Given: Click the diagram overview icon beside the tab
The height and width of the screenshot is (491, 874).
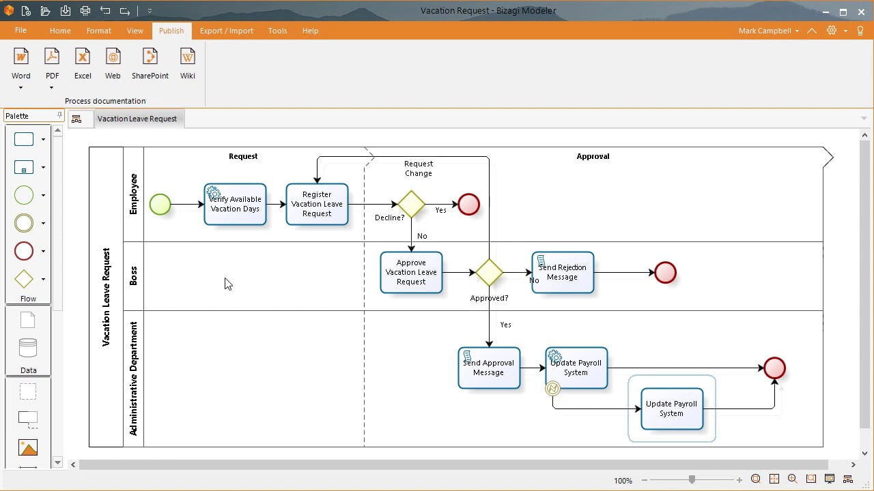Looking at the screenshot, I should (76, 119).
